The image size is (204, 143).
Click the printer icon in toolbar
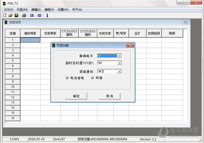24,16
